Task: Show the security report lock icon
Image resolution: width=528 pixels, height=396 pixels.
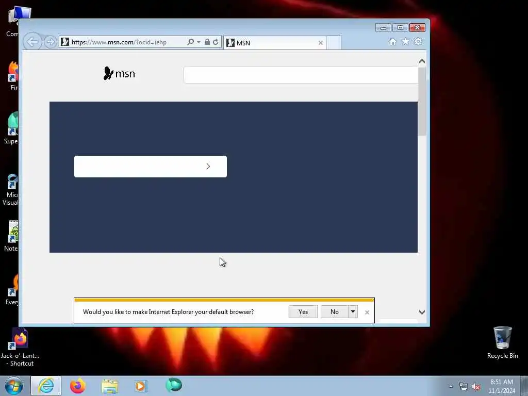Action: click(x=207, y=42)
